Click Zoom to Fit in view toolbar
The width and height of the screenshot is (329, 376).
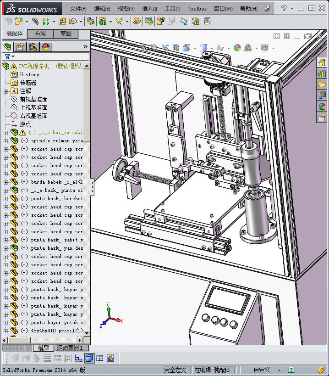144,48
